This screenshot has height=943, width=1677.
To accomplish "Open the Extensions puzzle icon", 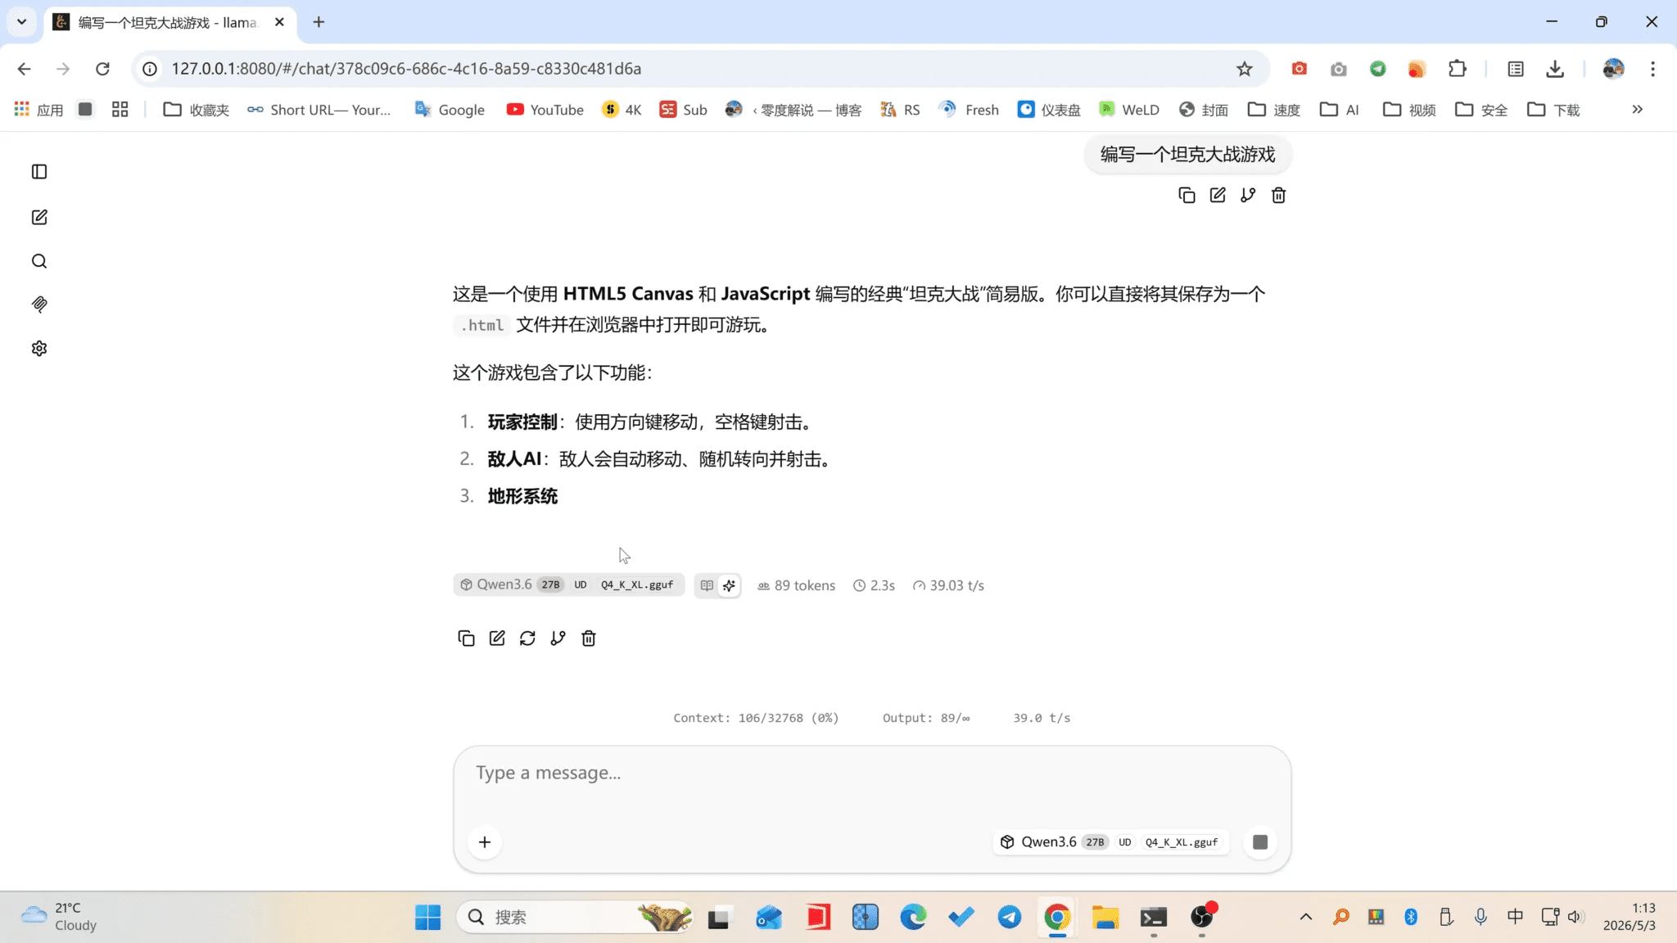I will 1458,69.
